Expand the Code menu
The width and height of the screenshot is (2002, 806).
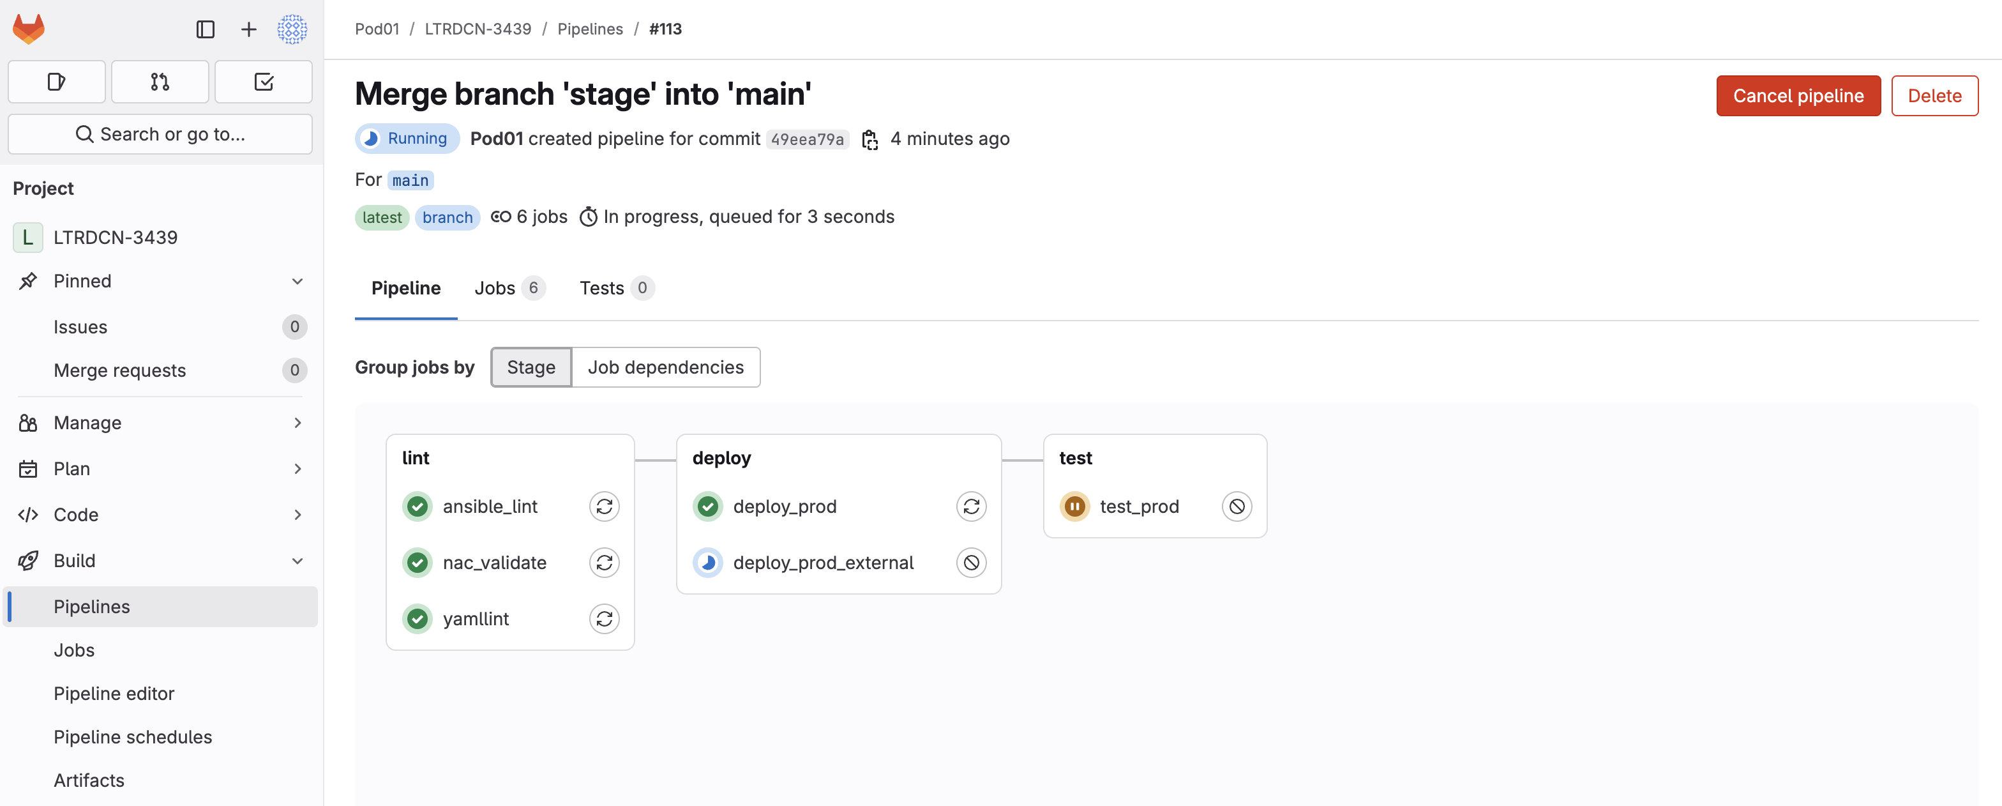point(161,515)
